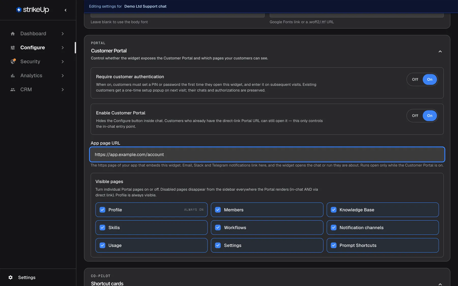The height and width of the screenshot is (286, 458).
Task: Expand the Security submenu arrow
Action: coord(63,62)
